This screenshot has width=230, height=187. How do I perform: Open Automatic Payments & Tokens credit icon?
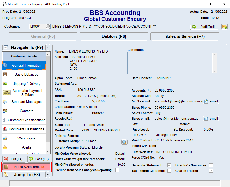click(7, 92)
